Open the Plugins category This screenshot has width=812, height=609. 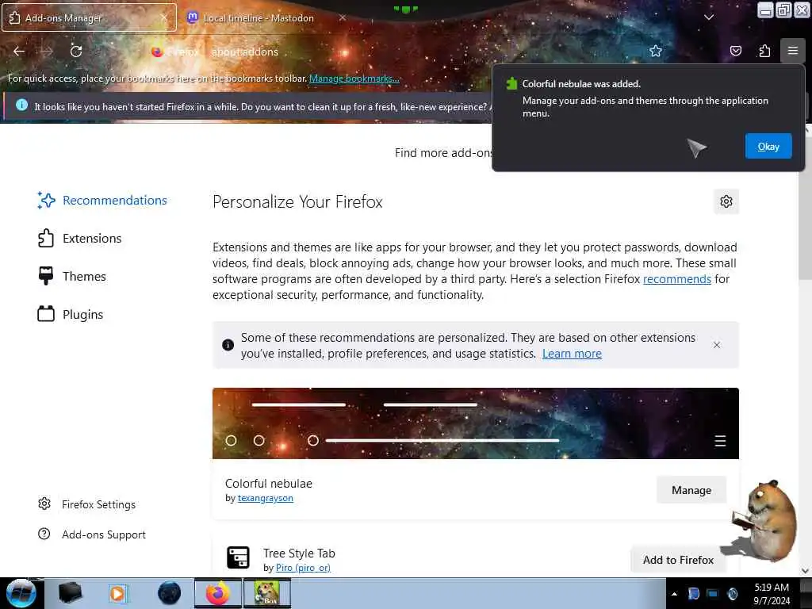coord(71,314)
